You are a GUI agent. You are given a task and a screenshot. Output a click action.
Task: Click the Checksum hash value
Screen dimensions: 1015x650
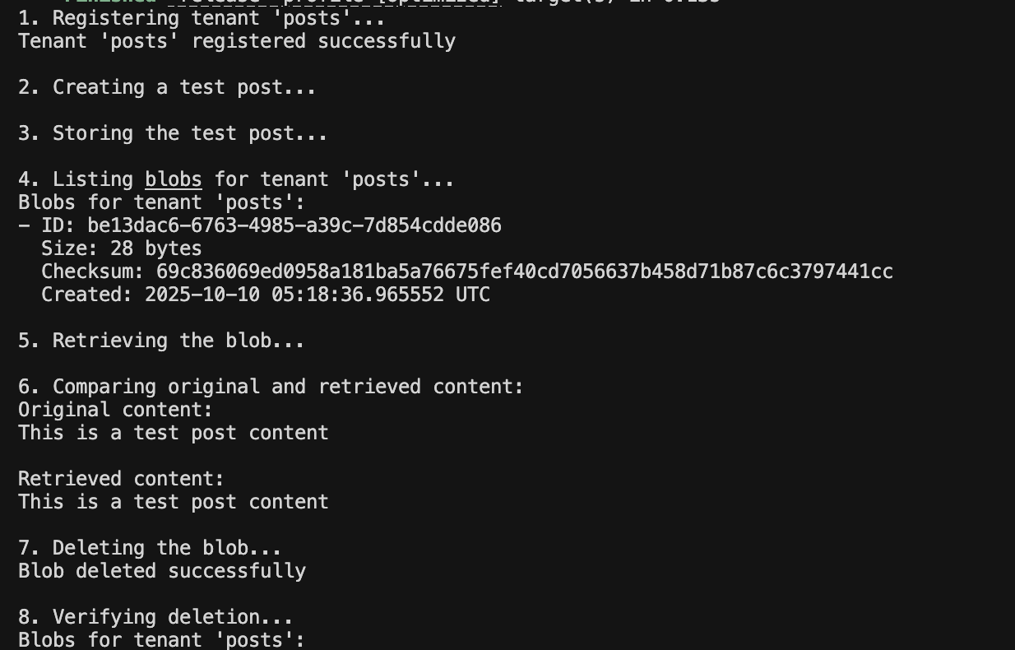click(524, 272)
